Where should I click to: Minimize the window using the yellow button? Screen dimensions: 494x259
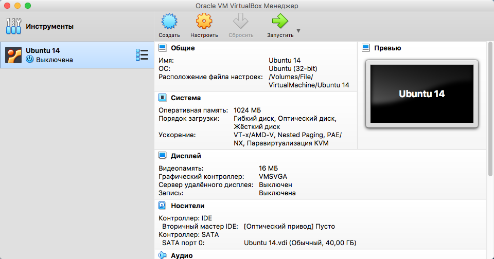pos(17,6)
